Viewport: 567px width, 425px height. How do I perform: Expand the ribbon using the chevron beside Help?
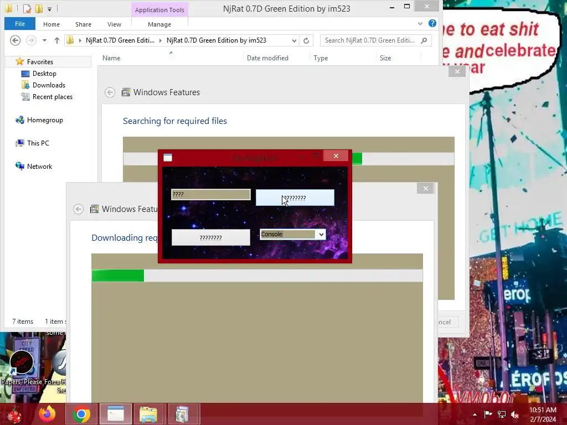click(x=420, y=24)
